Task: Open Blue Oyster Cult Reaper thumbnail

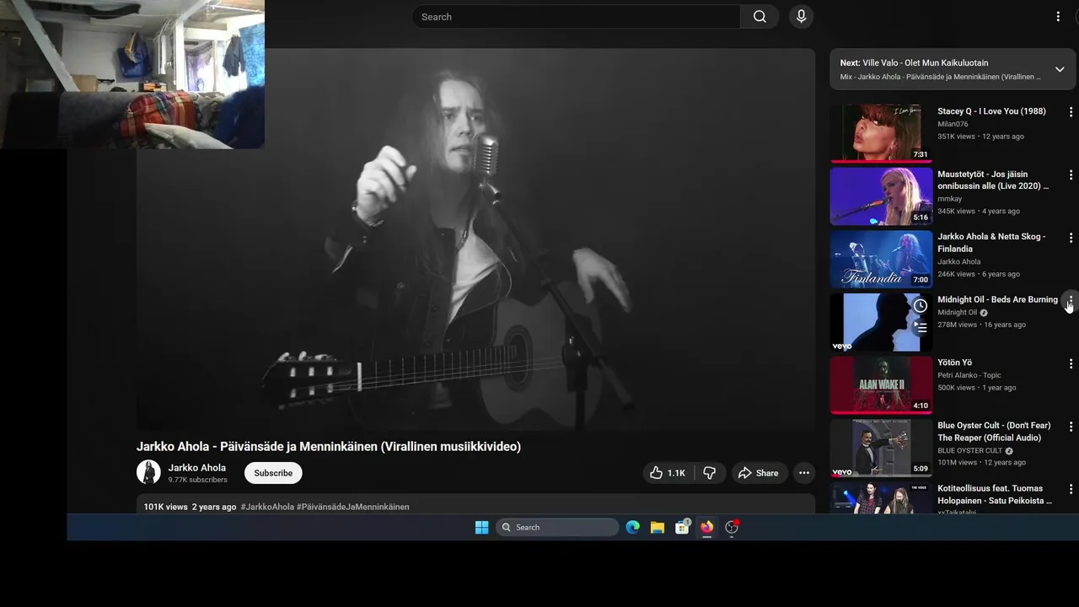Action: (881, 448)
